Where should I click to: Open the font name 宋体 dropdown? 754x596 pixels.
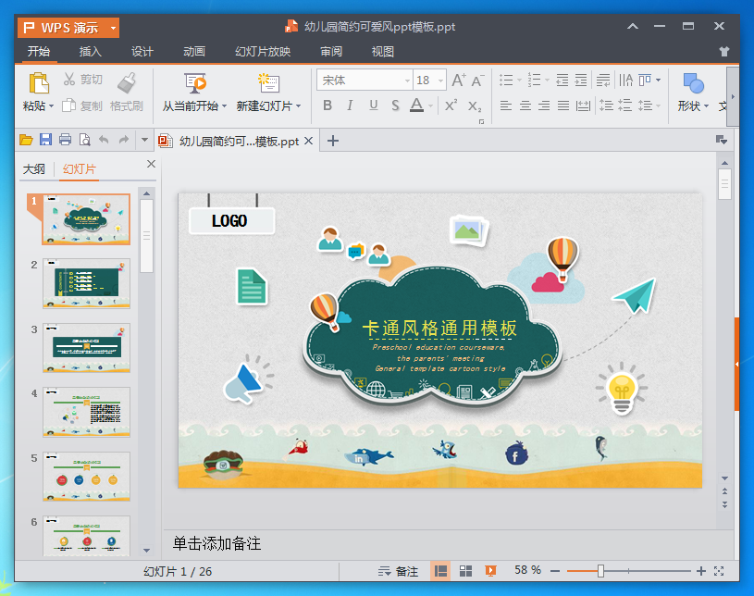coord(407,81)
